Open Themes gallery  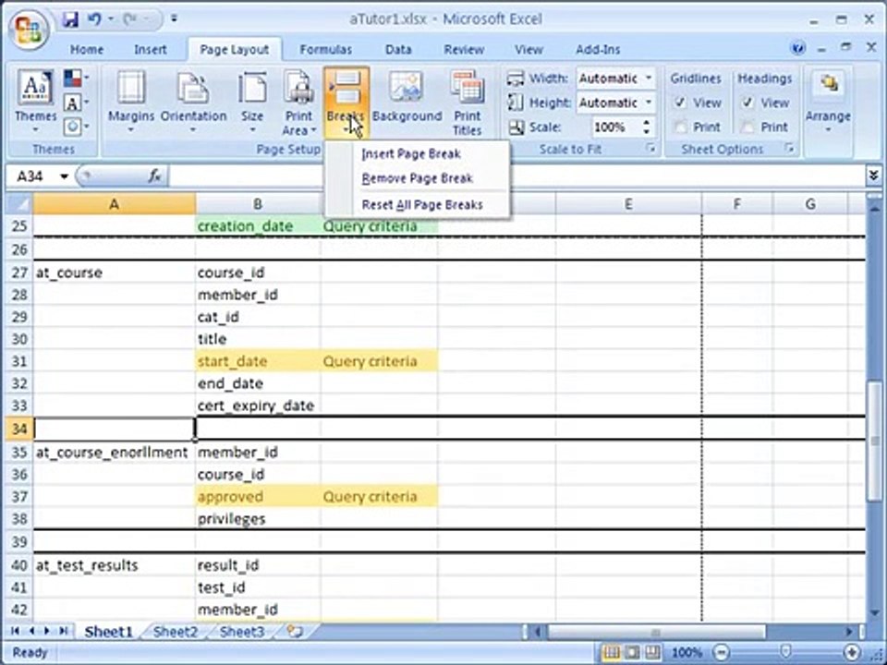(36, 102)
